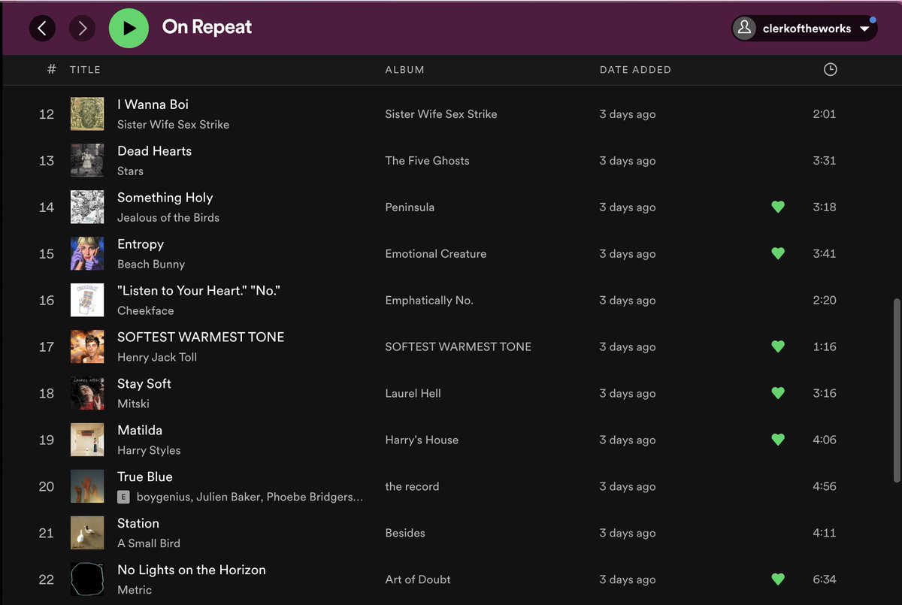Open the Harry's House album
The width and height of the screenshot is (902, 605).
(x=422, y=440)
